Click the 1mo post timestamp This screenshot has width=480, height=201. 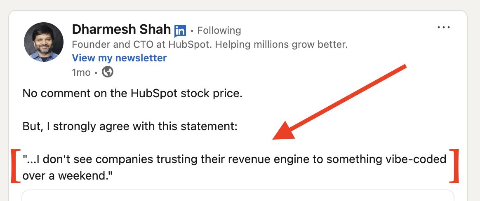(x=81, y=72)
